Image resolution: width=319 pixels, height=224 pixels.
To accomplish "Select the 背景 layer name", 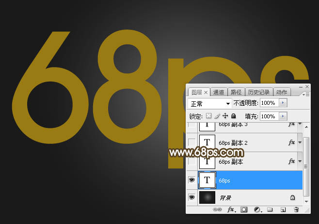I will coord(225,197).
